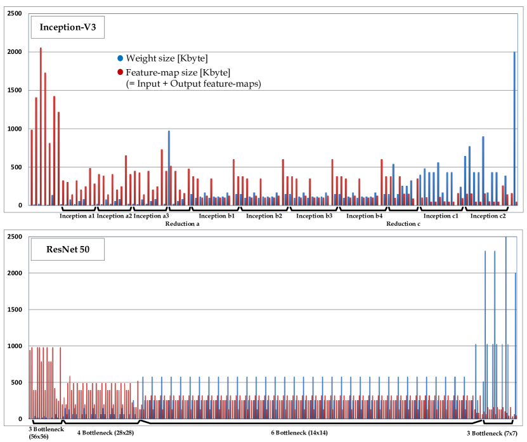Image resolution: width=527 pixels, height=442 pixels.
Task: Select the Inception-V3 chart title box
Action: pos(68,27)
